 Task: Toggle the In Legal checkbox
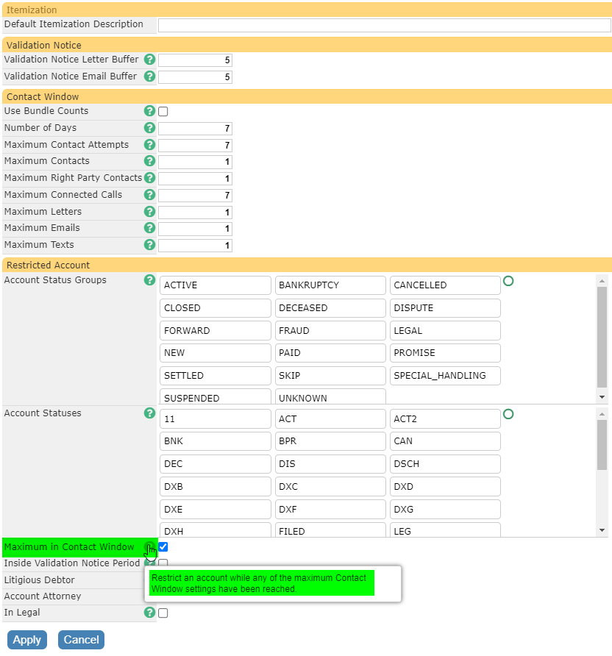click(x=163, y=613)
